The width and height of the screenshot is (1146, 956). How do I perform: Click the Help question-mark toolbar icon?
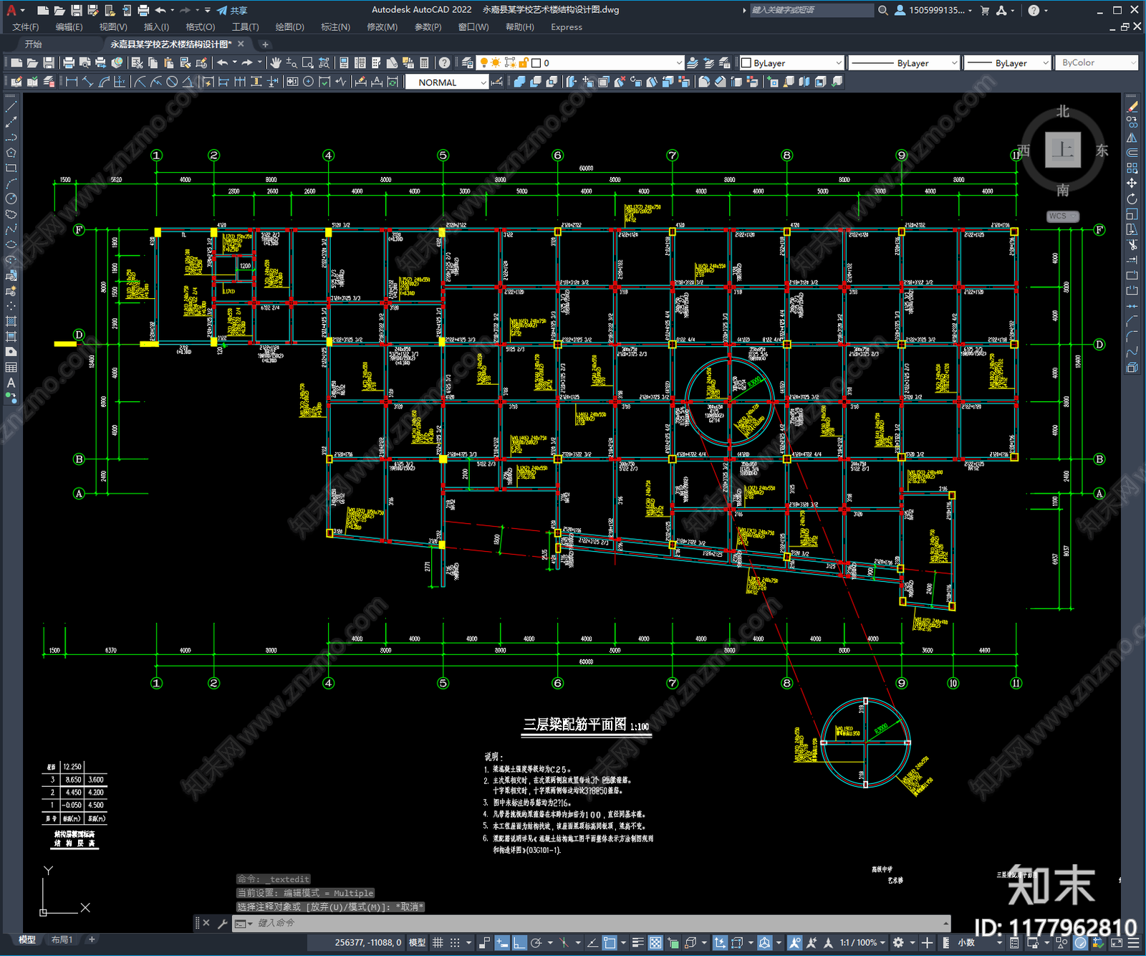[x=444, y=63]
